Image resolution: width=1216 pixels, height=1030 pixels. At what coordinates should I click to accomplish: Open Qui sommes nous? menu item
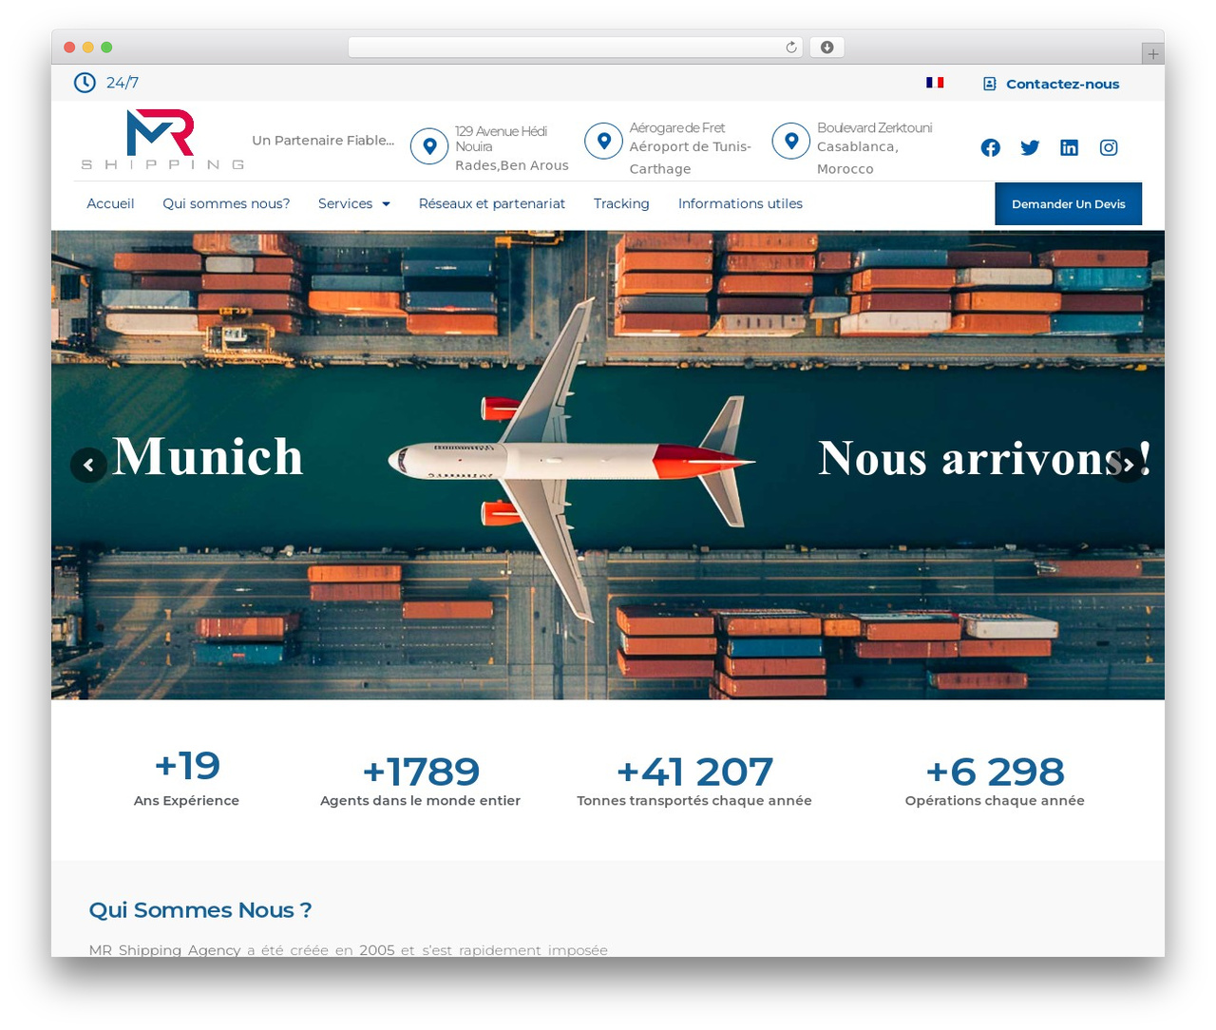tap(226, 203)
